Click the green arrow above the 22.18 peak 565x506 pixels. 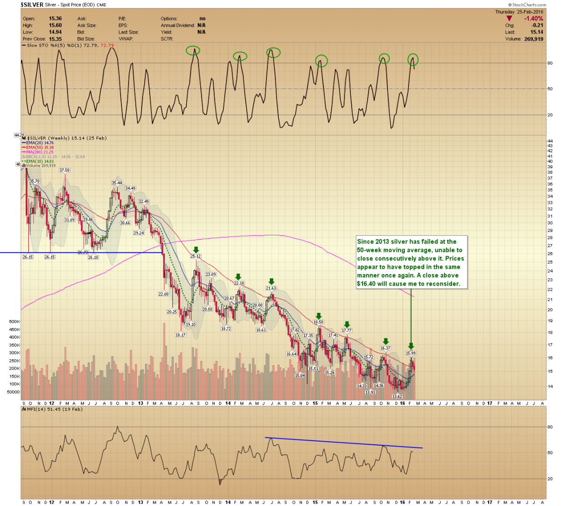click(x=239, y=277)
